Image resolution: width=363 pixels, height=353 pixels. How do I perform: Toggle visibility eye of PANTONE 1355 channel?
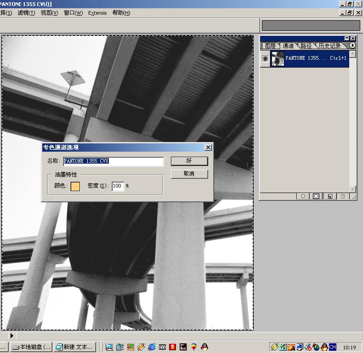coord(265,58)
